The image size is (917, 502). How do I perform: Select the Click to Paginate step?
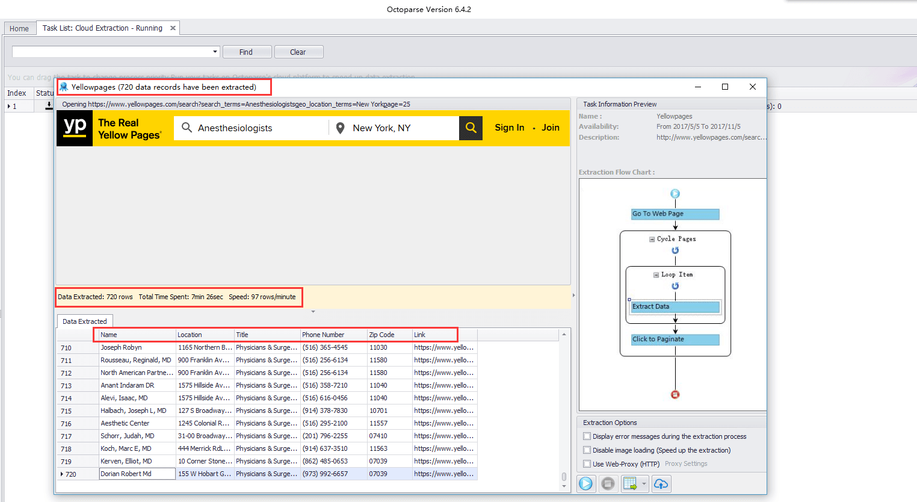click(675, 339)
